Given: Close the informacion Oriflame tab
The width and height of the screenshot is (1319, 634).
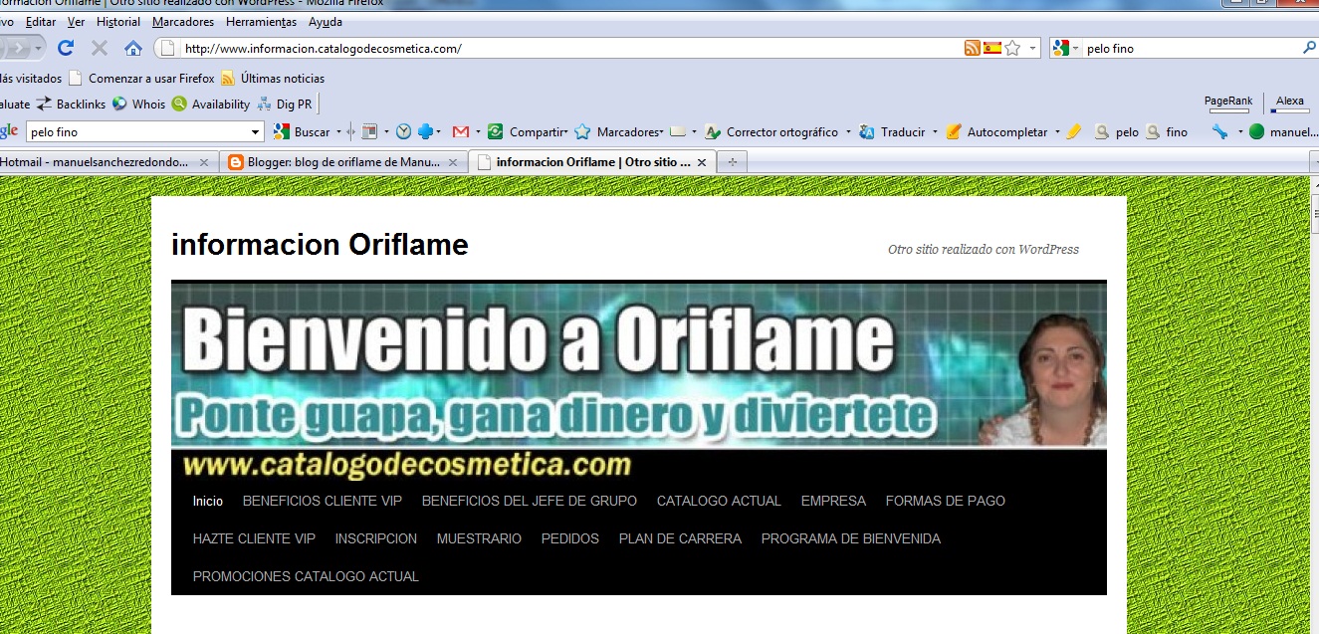Looking at the screenshot, I should [x=701, y=162].
